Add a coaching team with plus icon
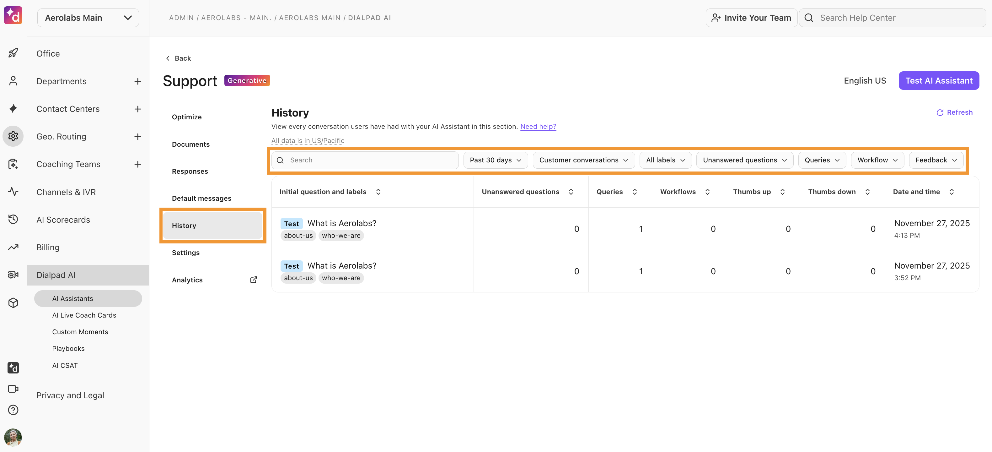Screen dimensions: 992x452 coord(137,165)
